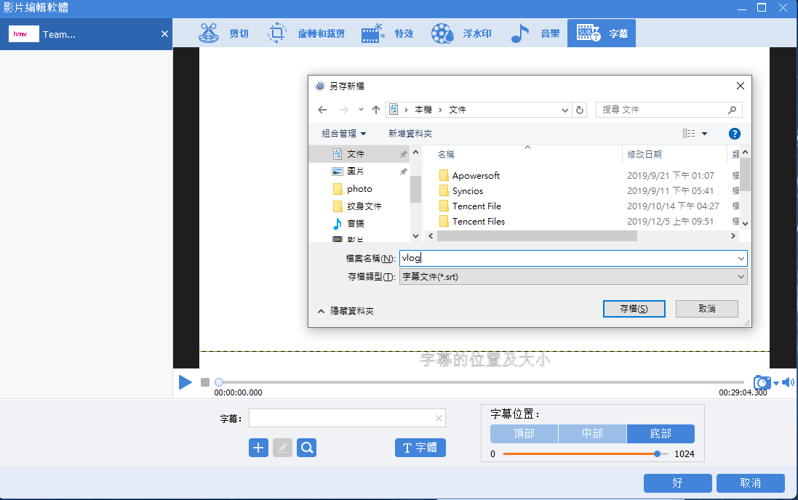
Task: Save the file with 存檔(S)
Action: click(634, 309)
